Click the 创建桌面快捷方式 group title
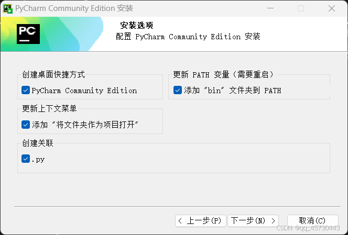Image resolution: width=348 pixels, height=235 pixels. 53,74
